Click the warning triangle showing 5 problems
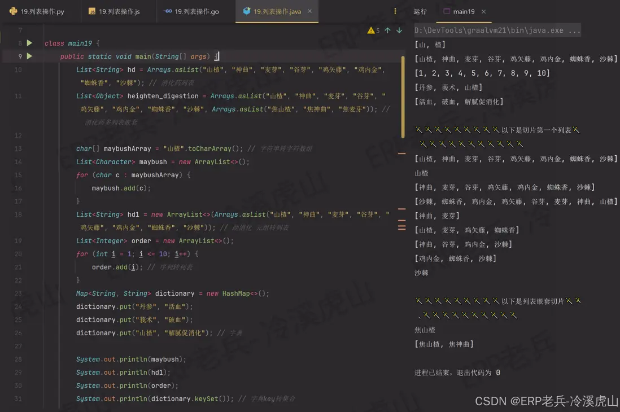 tap(371, 30)
